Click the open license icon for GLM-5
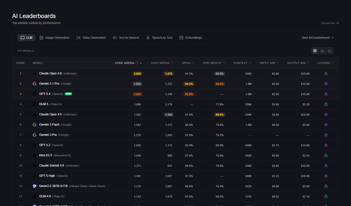351x206 pixels. click(x=326, y=104)
